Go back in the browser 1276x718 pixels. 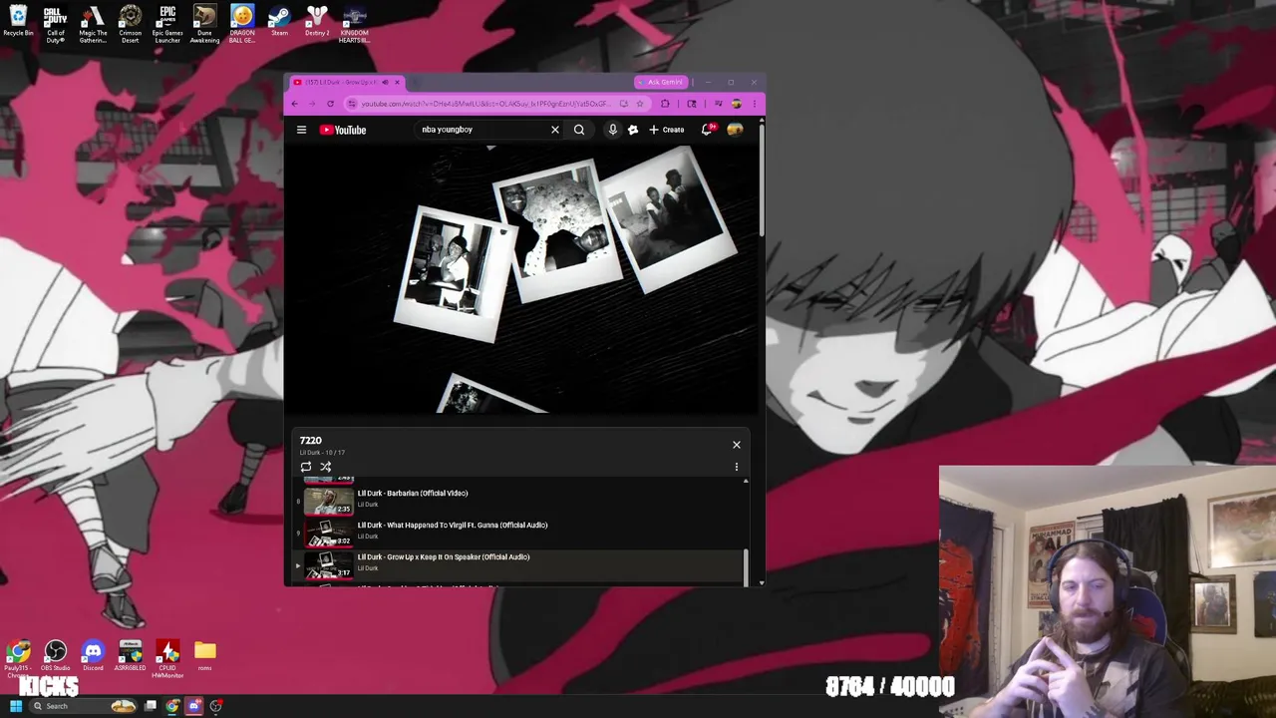(x=295, y=104)
